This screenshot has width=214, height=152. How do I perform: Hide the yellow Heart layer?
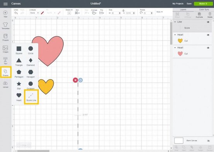(208, 35)
